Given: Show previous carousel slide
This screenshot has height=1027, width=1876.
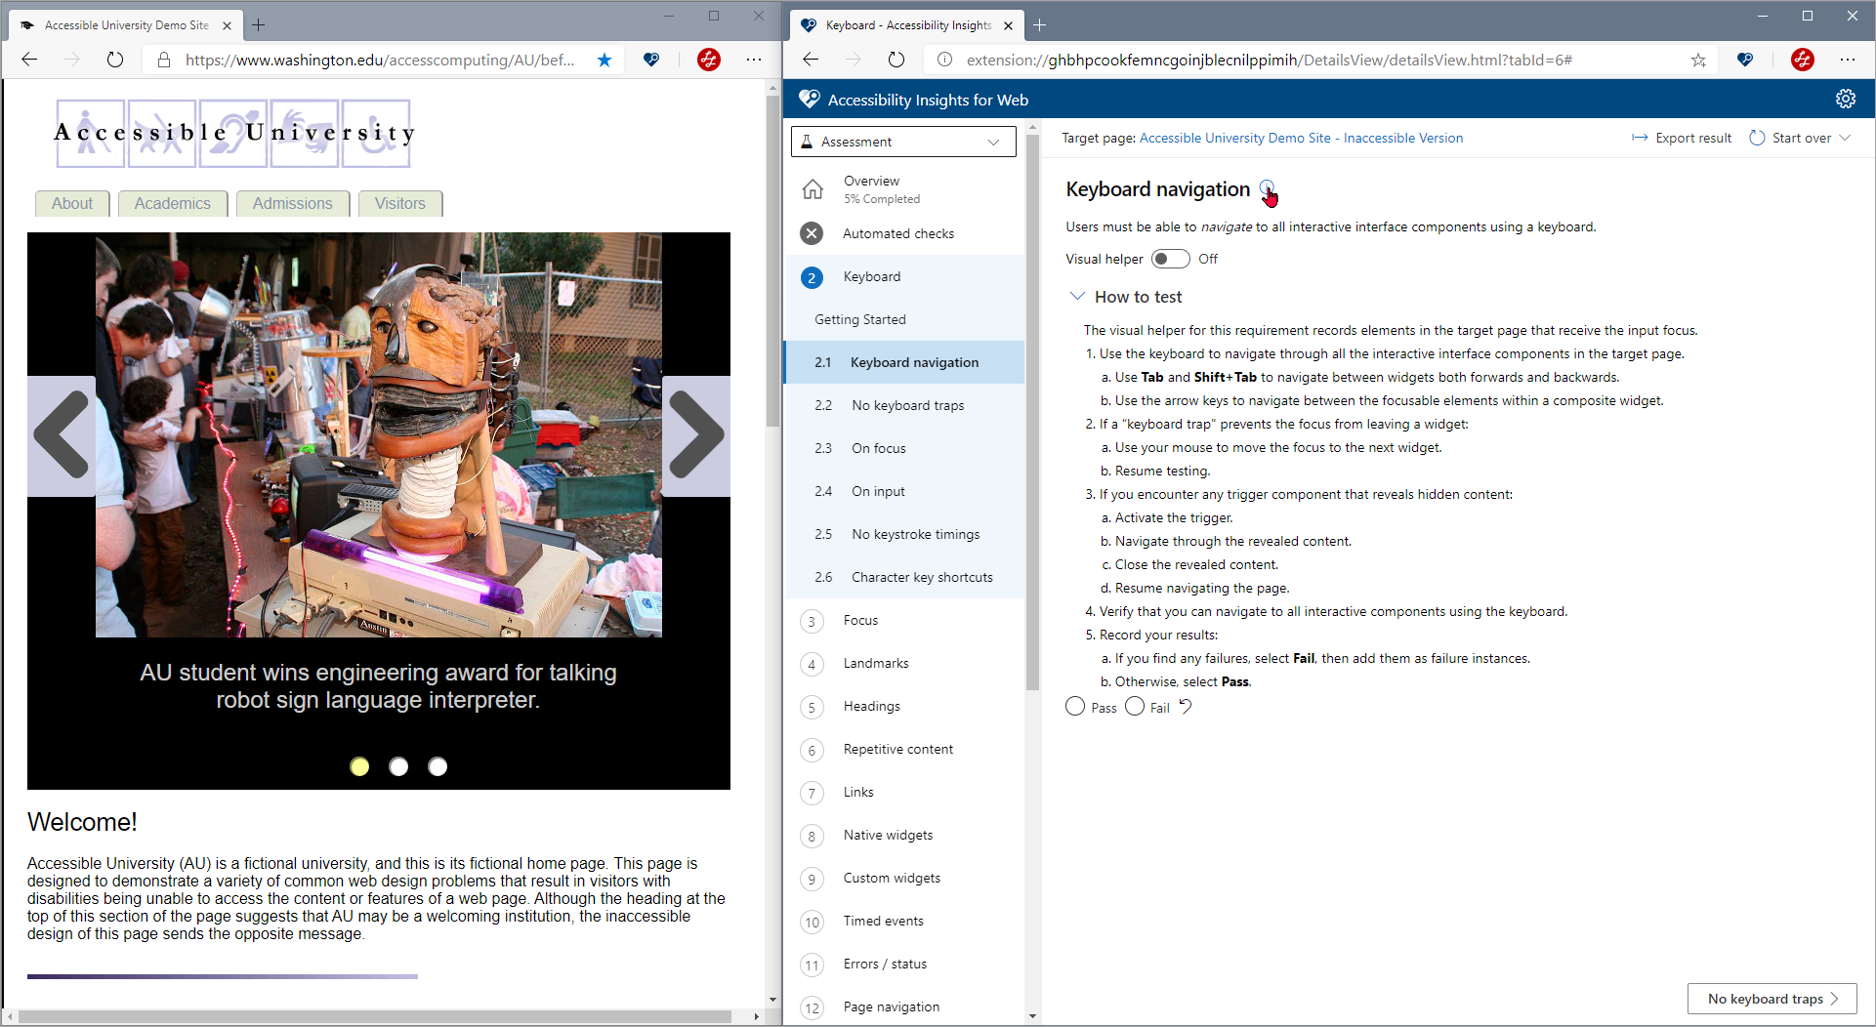Looking at the screenshot, I should [62, 435].
